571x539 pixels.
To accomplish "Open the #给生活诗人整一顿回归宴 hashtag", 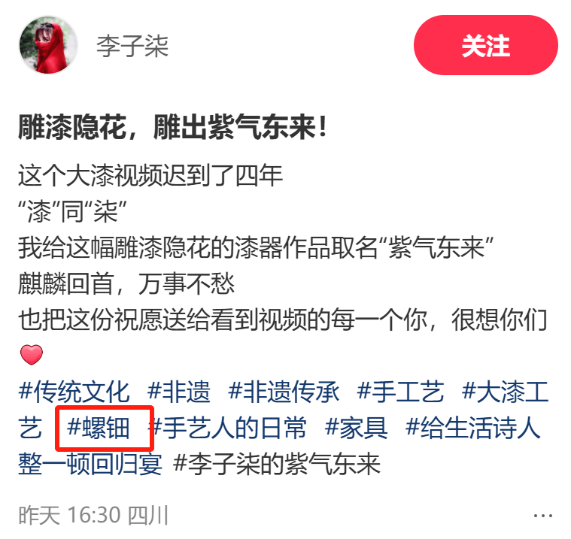I will click(472, 428).
